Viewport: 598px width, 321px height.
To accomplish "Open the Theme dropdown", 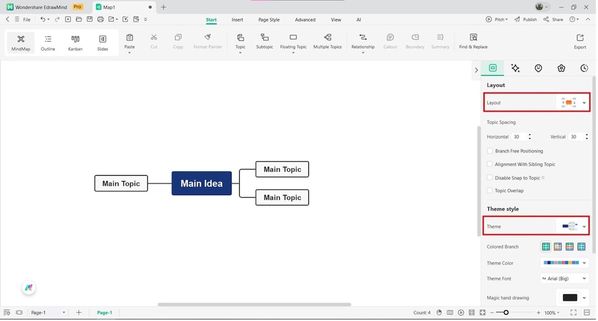I will pyautogui.click(x=584, y=226).
